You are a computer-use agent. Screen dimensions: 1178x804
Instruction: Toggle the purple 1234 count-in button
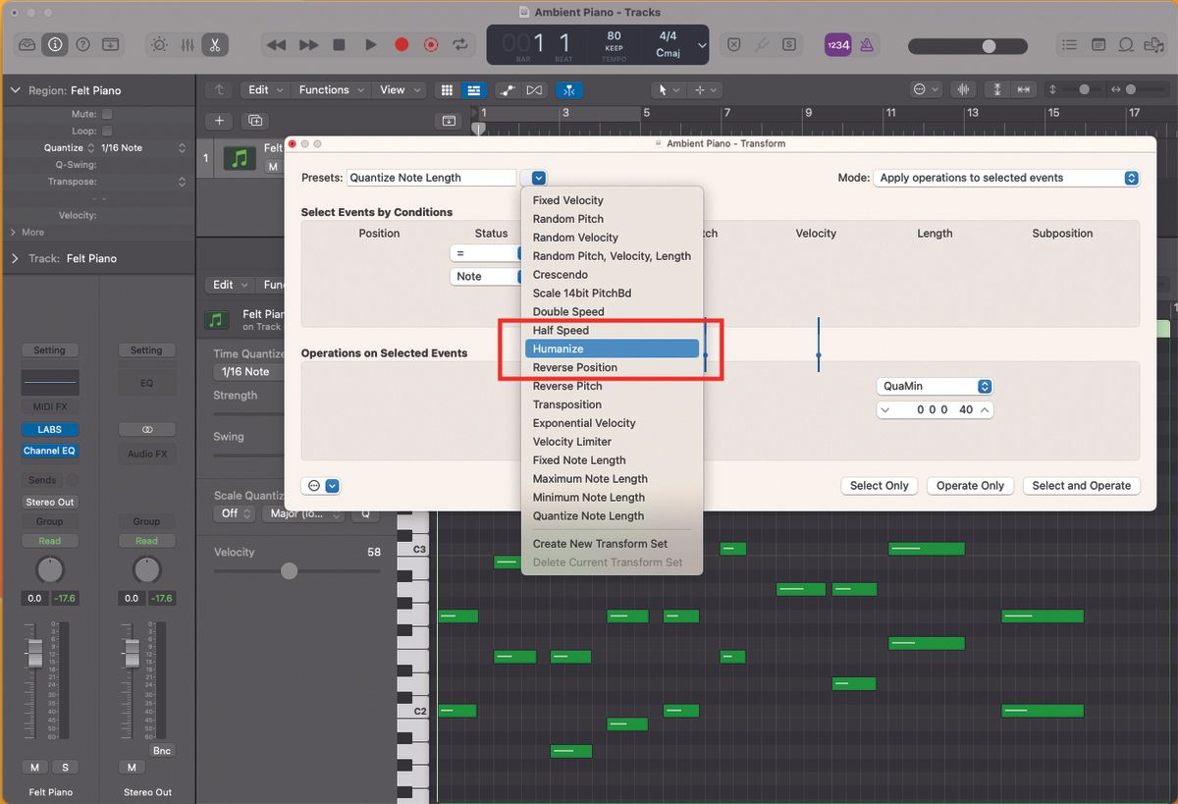tap(837, 44)
